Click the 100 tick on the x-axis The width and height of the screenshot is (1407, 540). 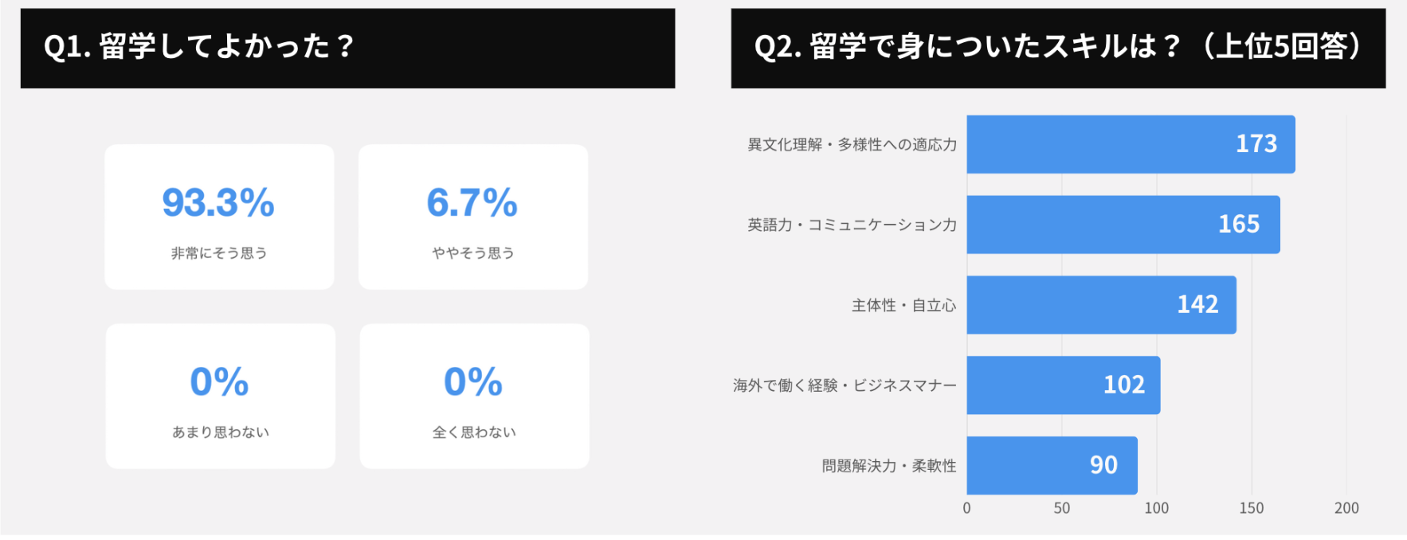[1156, 508]
